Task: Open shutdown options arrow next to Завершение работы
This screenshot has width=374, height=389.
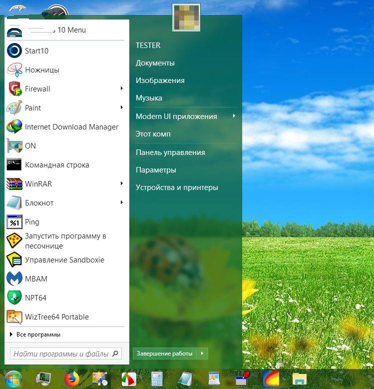Action: 202,353
